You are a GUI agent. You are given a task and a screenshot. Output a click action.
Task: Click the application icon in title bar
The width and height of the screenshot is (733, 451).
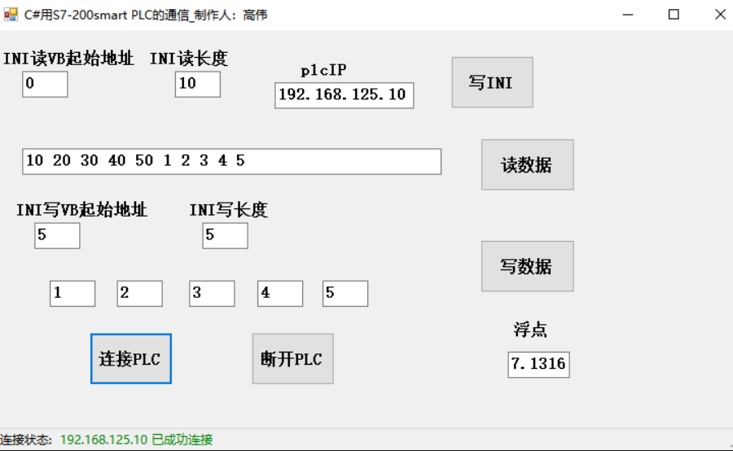[x=11, y=15]
